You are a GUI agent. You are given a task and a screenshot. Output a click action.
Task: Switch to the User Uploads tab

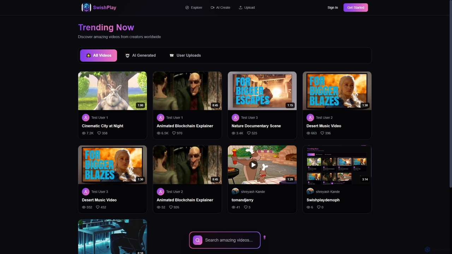(x=185, y=55)
